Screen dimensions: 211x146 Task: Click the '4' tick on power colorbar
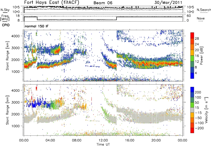[196, 73]
